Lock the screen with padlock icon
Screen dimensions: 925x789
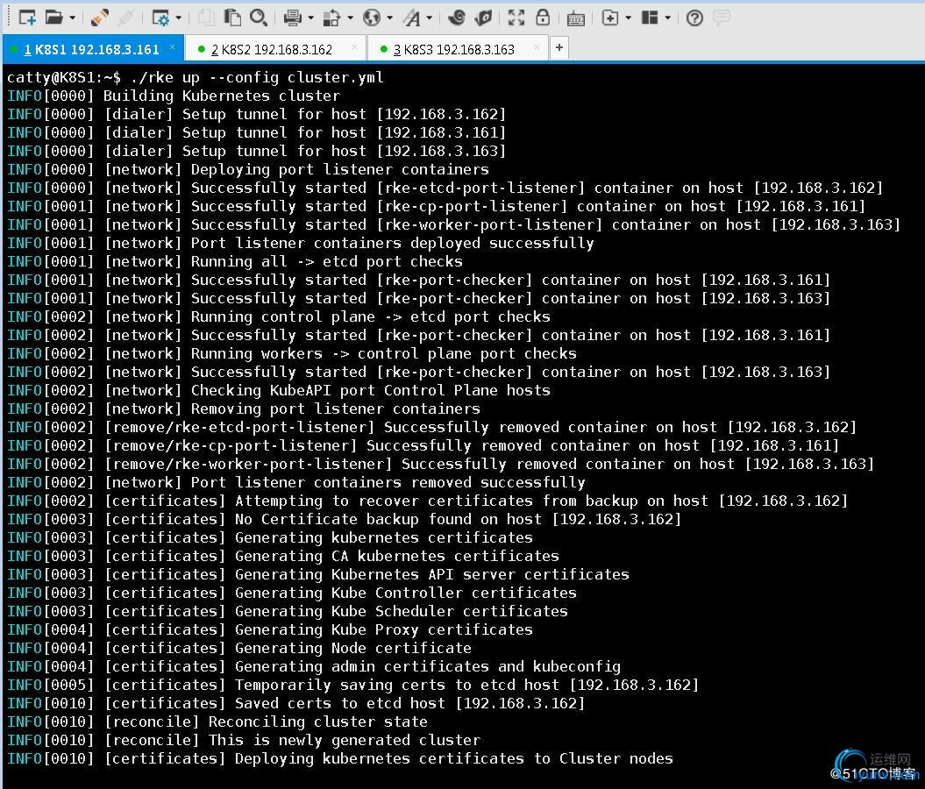(x=543, y=18)
